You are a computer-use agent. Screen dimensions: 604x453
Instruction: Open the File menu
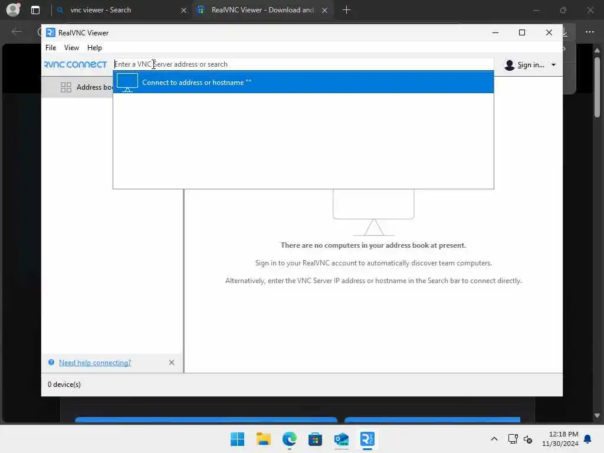pyautogui.click(x=51, y=48)
